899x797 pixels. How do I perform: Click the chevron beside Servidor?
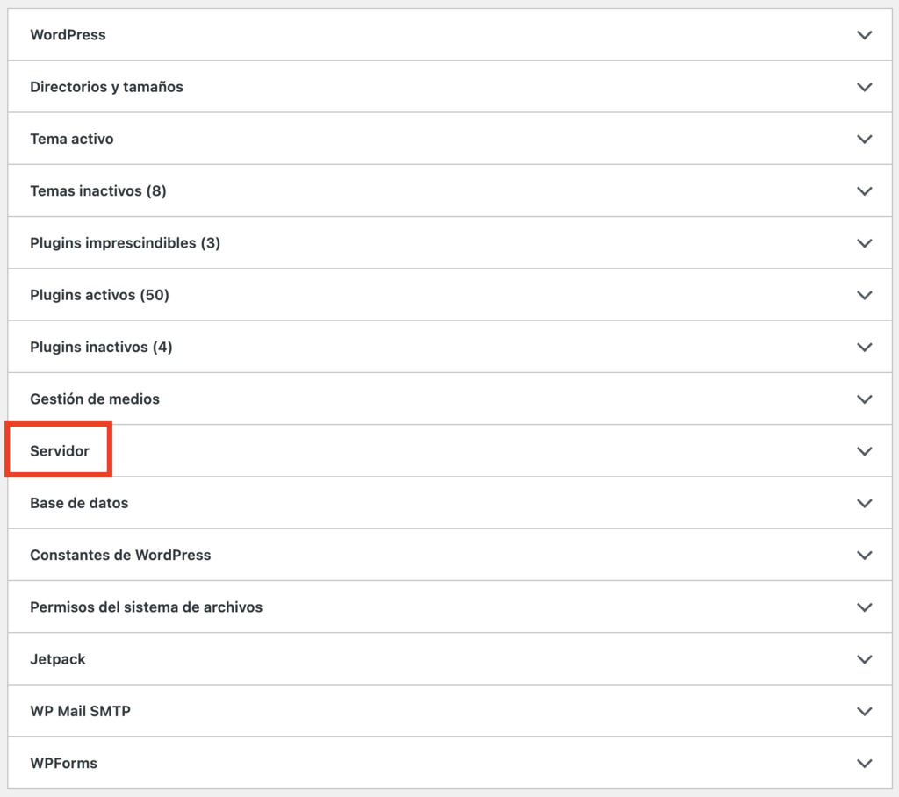tap(864, 450)
